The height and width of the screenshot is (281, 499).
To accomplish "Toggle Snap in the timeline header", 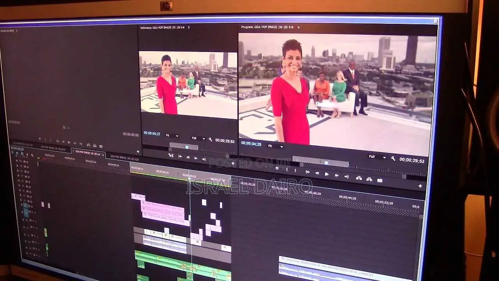I will pyautogui.click(x=17, y=153).
